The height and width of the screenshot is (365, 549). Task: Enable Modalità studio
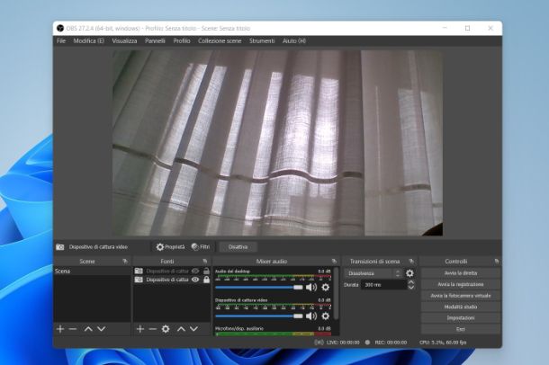(x=461, y=307)
